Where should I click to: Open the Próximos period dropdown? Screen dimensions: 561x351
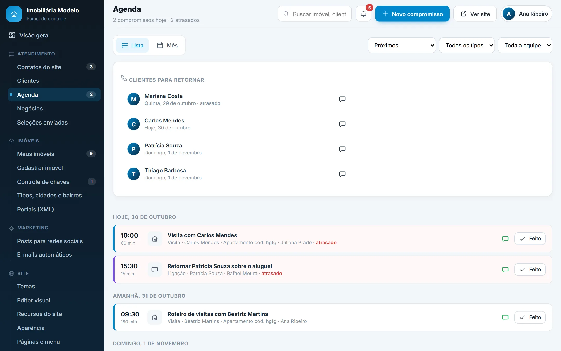402,45
